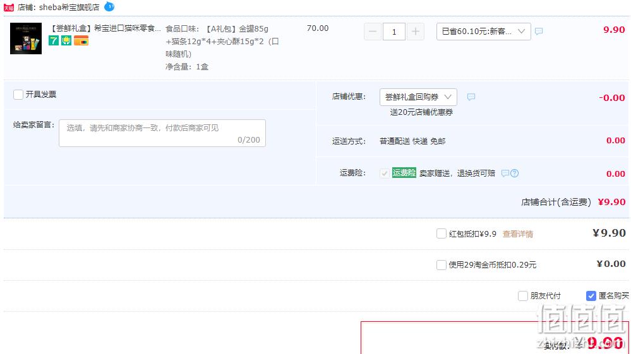Image resolution: width=631 pixels, height=354 pixels.
Task: Decrease quantity with minus button
Action: pyautogui.click(x=373, y=32)
